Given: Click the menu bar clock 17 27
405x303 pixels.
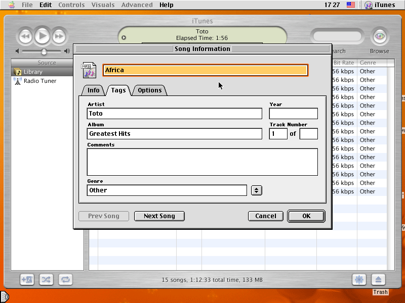Looking at the screenshot, I should tap(332, 5).
